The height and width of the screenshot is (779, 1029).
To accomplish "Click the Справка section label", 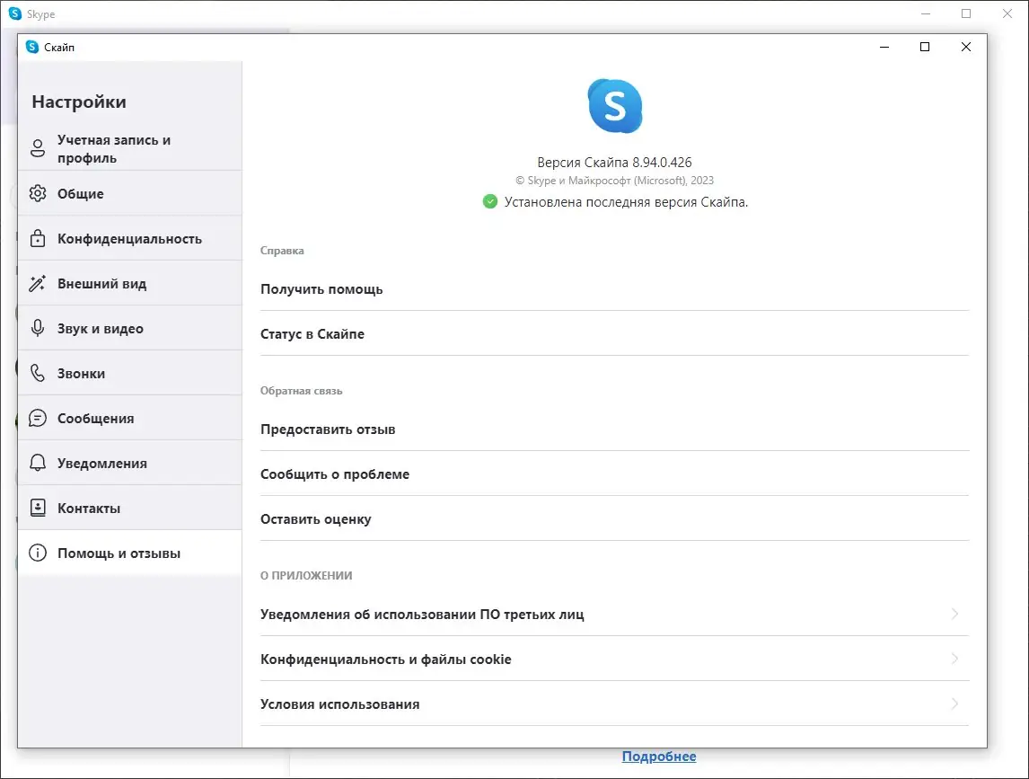I will [x=282, y=251].
